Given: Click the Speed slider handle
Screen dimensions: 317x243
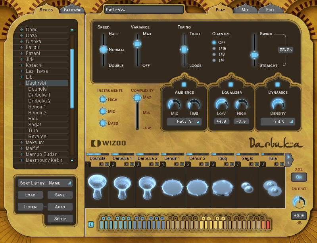Looking at the screenshot, I should (x=104, y=49).
